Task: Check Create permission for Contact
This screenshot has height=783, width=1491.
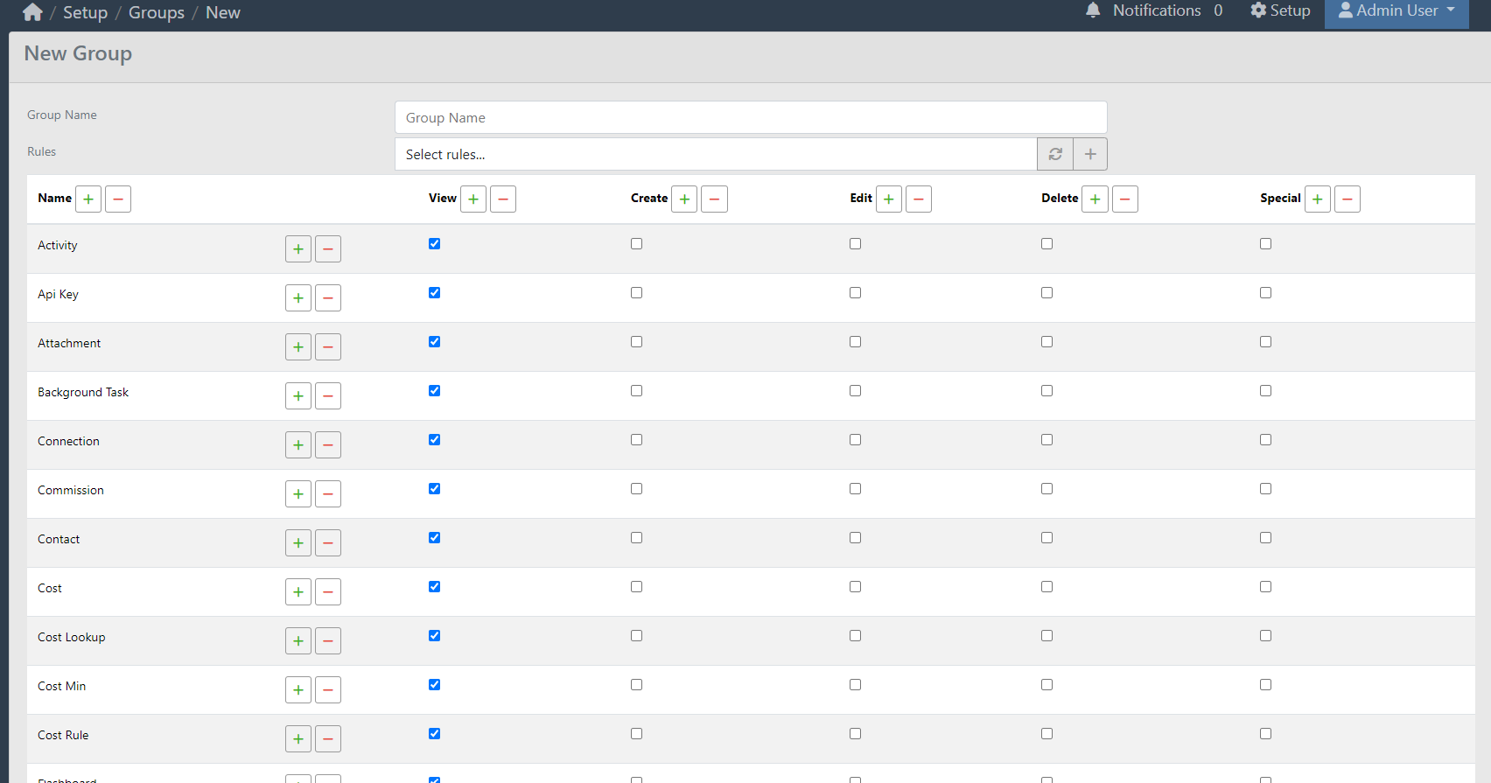Action: click(636, 538)
